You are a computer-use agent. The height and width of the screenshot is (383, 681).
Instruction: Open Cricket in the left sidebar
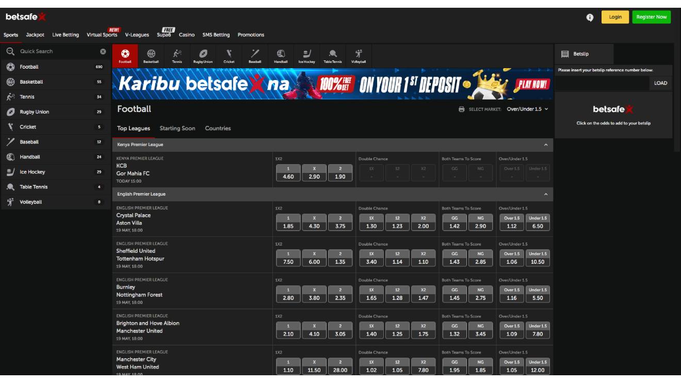click(55, 127)
